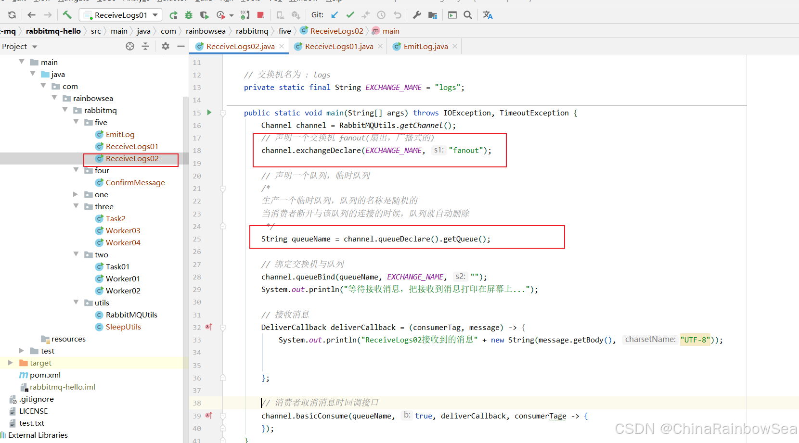Click the Build project hammer icon
The image size is (799, 443).
[x=67, y=15]
